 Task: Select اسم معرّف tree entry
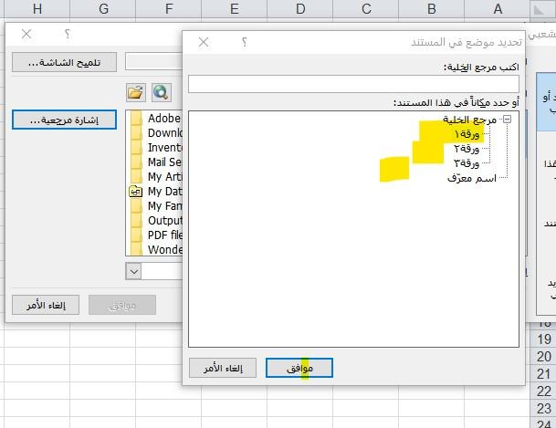[x=472, y=178]
